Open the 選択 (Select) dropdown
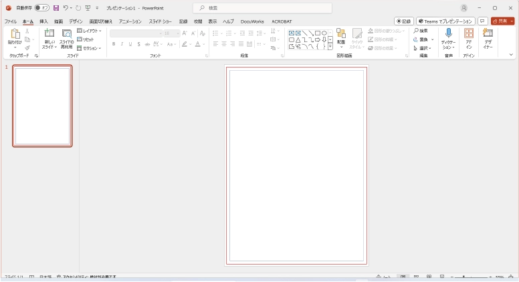The image size is (519, 282). [x=422, y=48]
